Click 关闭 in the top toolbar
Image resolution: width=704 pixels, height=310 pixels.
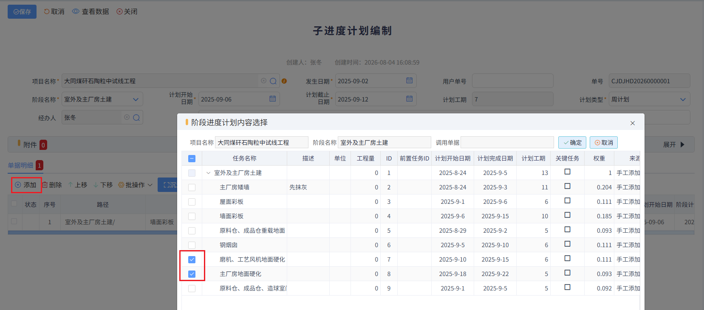pyautogui.click(x=127, y=11)
